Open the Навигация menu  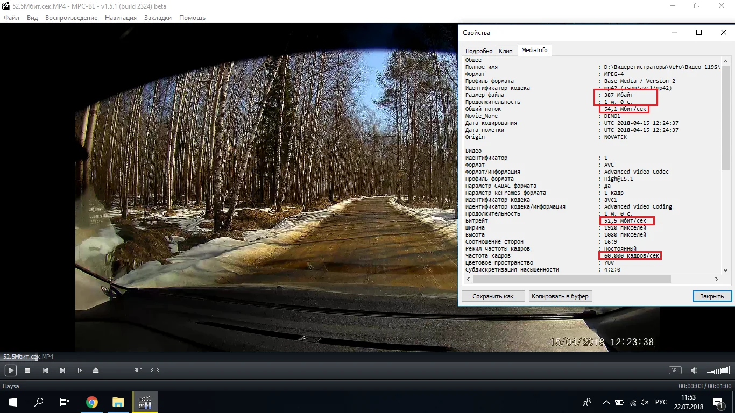pos(121,18)
